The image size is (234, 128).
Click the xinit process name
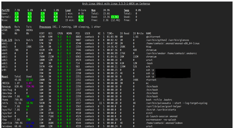[x=149, y=113]
